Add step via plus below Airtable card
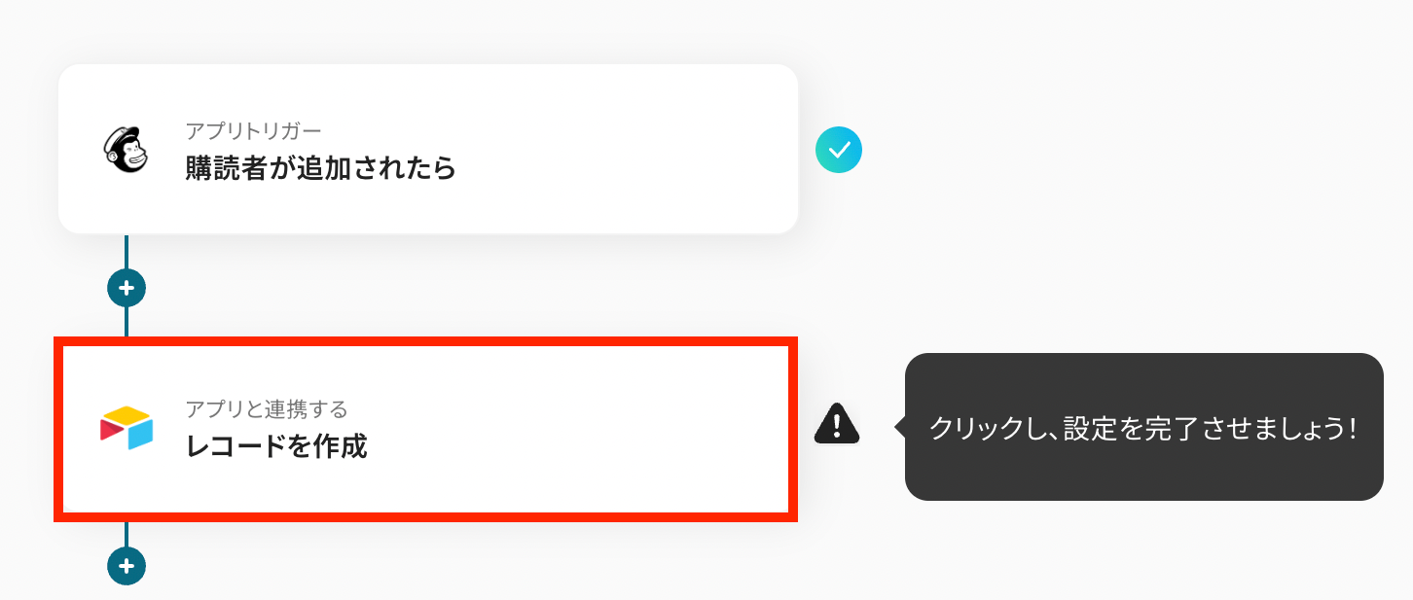The image size is (1413, 600). [127, 565]
